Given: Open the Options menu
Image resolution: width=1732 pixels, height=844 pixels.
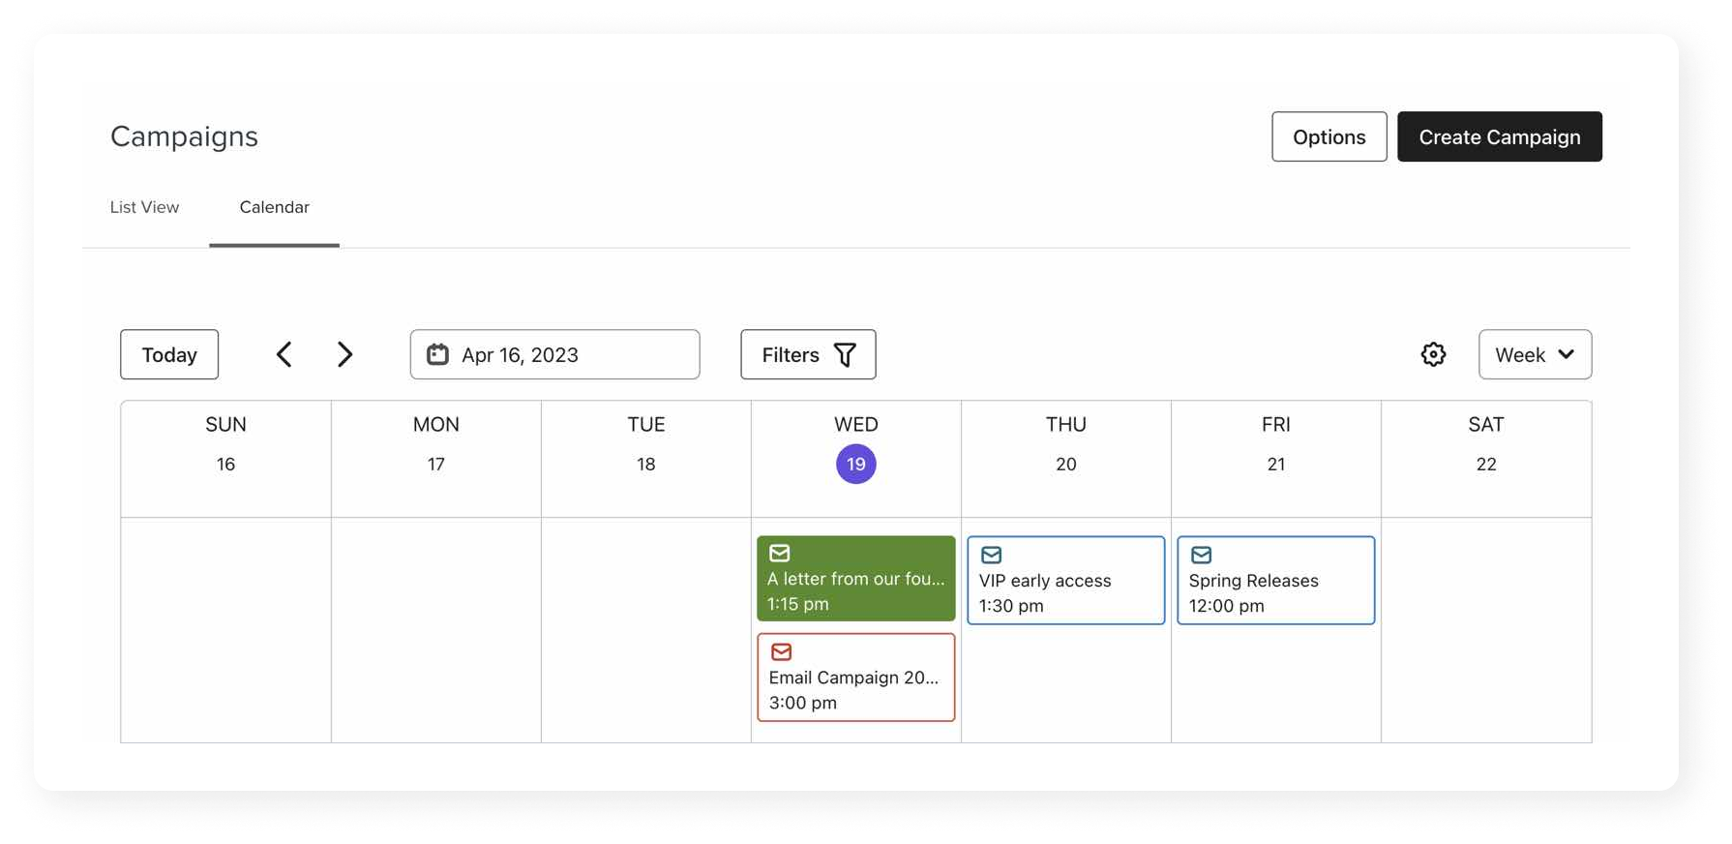Looking at the screenshot, I should click(x=1329, y=136).
